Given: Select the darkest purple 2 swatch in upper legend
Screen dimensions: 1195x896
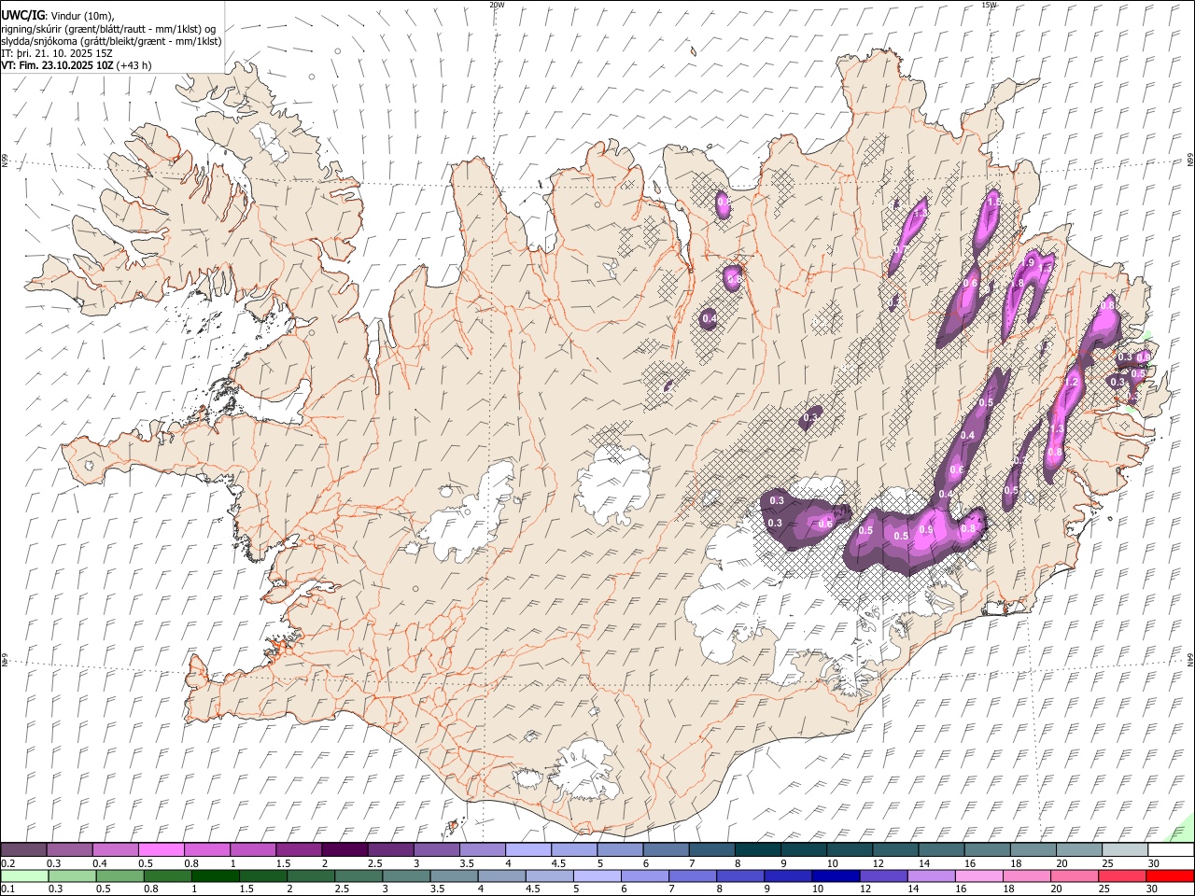Looking at the screenshot, I should tap(344, 850).
